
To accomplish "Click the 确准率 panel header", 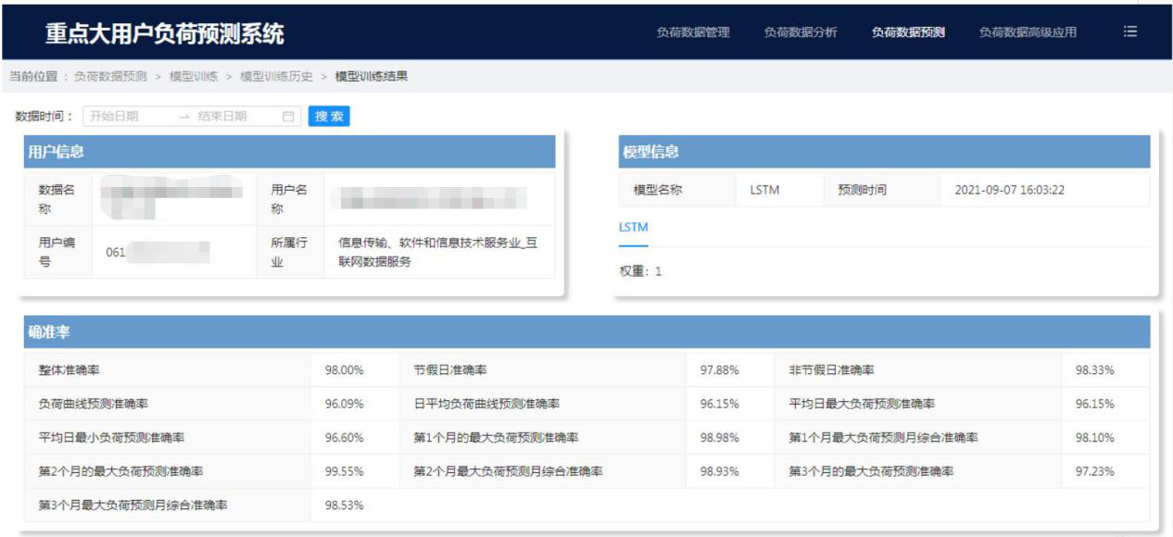I will (x=50, y=331).
